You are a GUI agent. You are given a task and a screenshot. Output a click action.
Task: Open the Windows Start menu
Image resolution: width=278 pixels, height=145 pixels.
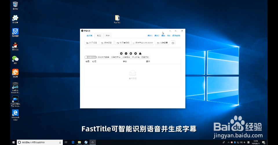14,142
